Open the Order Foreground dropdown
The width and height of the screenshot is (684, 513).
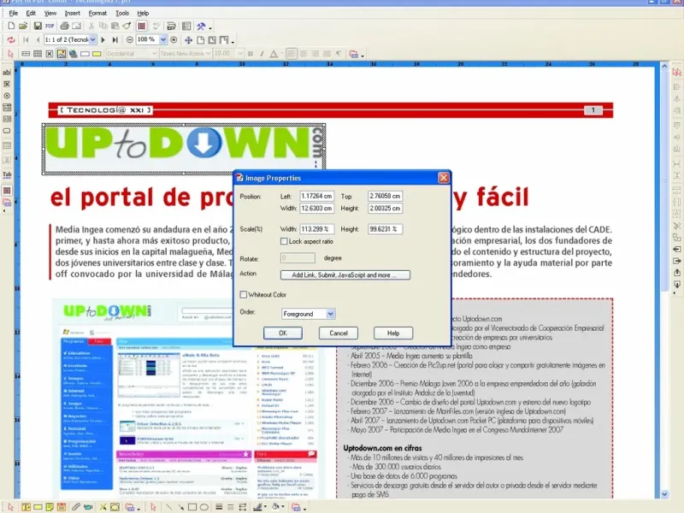[330, 314]
